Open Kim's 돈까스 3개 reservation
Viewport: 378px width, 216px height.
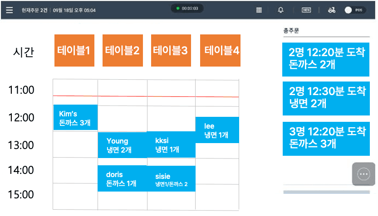pos(75,118)
